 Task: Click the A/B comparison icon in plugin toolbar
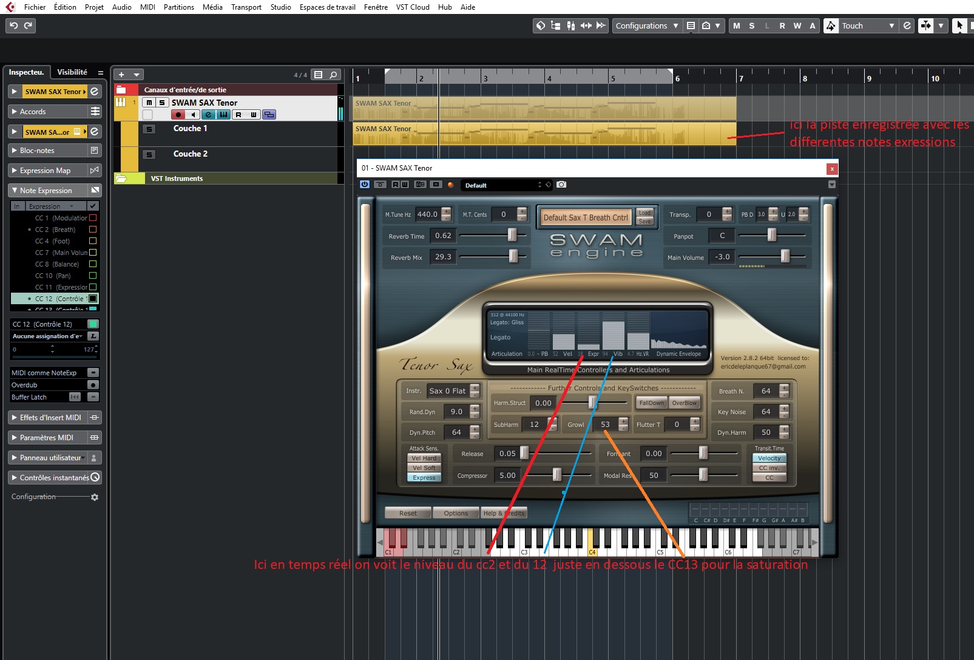tap(421, 185)
